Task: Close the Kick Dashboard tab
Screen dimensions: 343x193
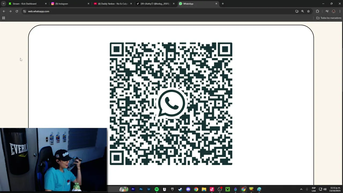Action: coord(46,4)
